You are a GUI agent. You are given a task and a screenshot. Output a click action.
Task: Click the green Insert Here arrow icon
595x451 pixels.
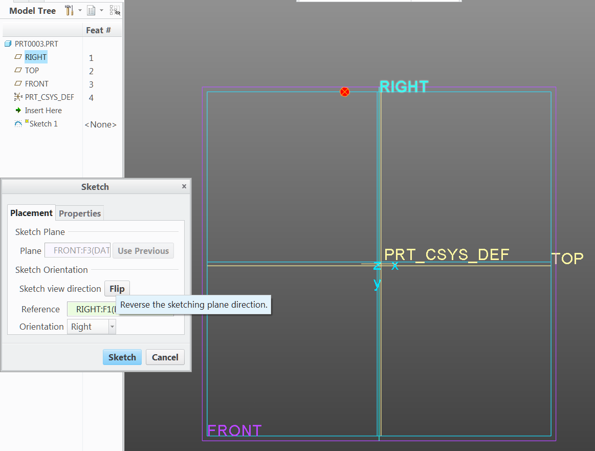click(18, 111)
